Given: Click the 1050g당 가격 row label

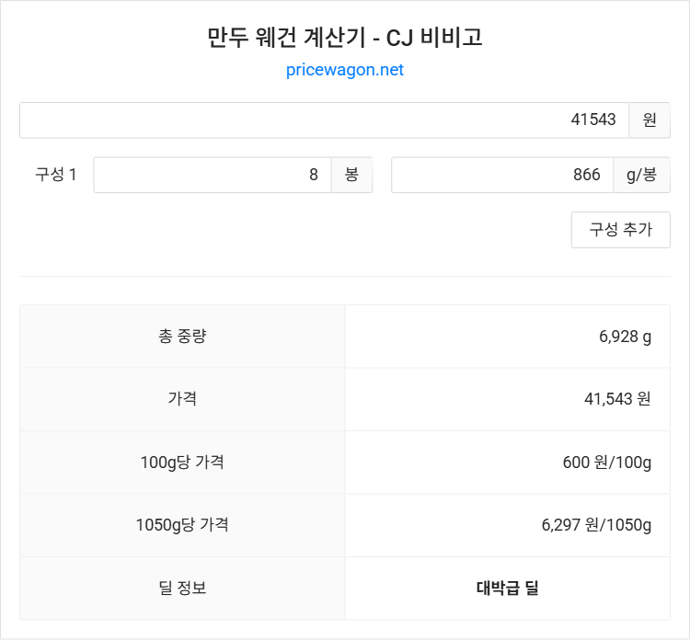Looking at the screenshot, I should coord(182,525).
